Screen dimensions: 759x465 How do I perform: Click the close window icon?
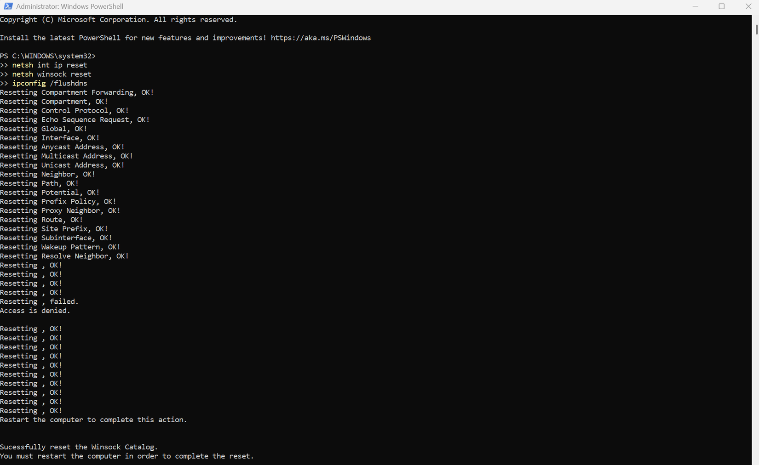tap(748, 6)
